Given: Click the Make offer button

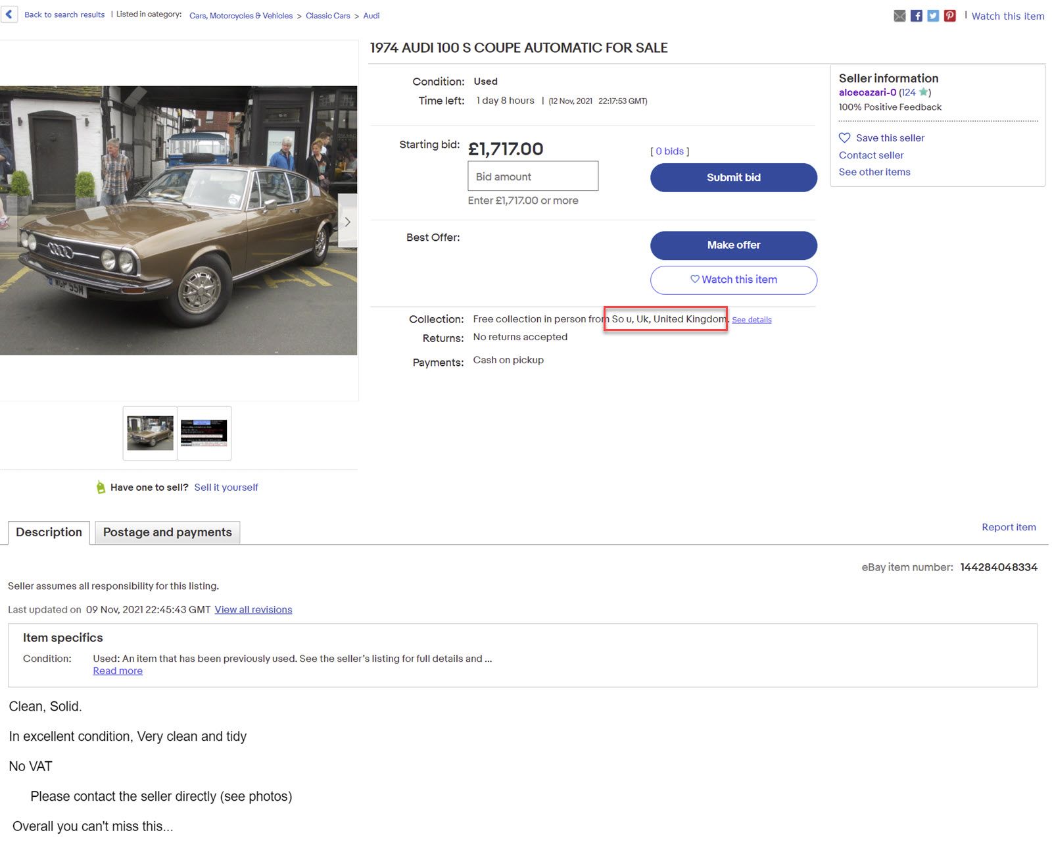Looking at the screenshot, I should 734,245.
